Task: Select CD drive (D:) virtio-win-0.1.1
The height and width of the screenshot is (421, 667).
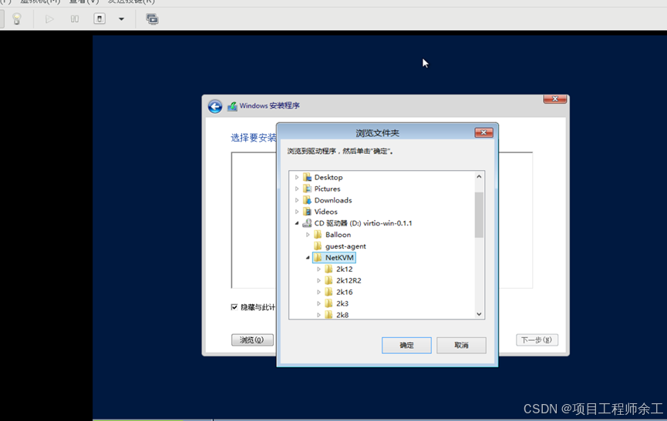Action: click(363, 223)
